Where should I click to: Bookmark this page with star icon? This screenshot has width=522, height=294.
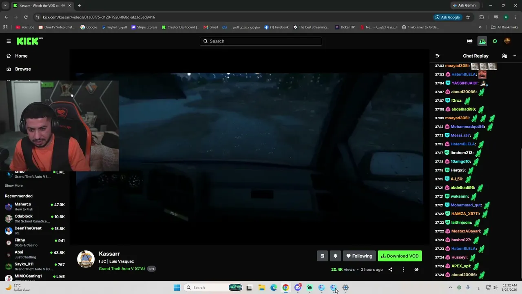click(x=468, y=17)
